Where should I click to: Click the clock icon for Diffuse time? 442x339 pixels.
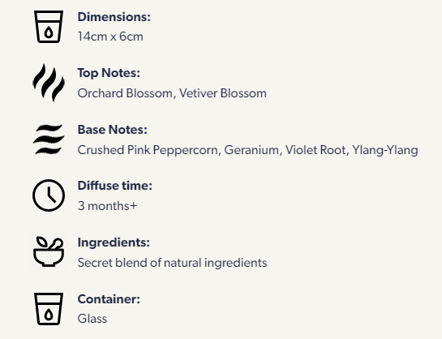point(49,195)
